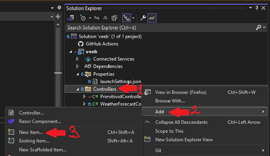Click the pin icon to auto-hide Solution Explorer

256,8
